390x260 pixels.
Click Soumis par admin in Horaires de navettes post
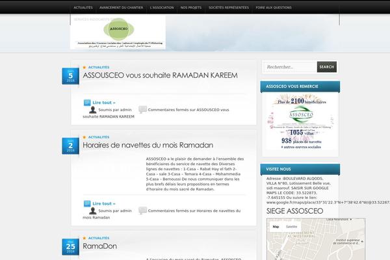pyautogui.click(x=115, y=211)
